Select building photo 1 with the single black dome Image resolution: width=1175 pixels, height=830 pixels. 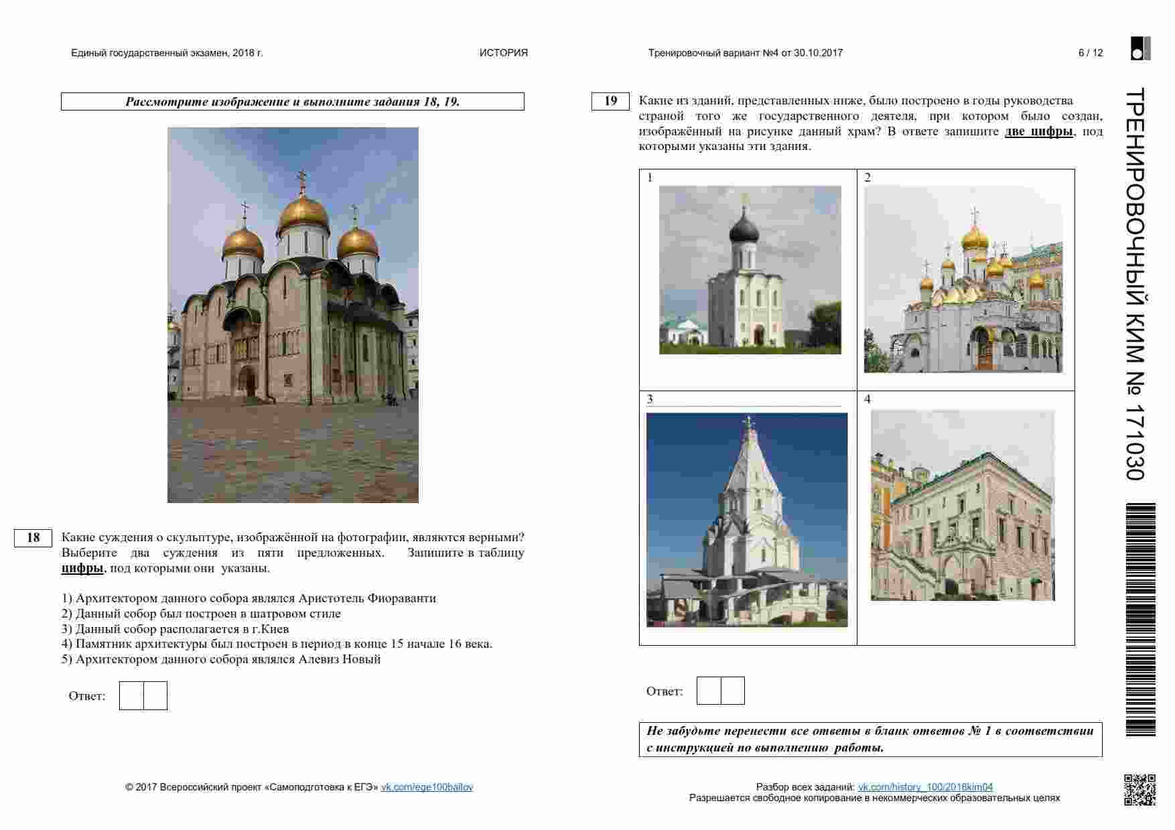pyautogui.click(x=750, y=270)
